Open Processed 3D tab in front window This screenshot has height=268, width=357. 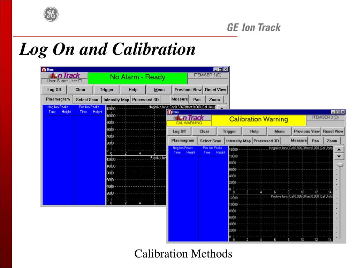pos(266,141)
